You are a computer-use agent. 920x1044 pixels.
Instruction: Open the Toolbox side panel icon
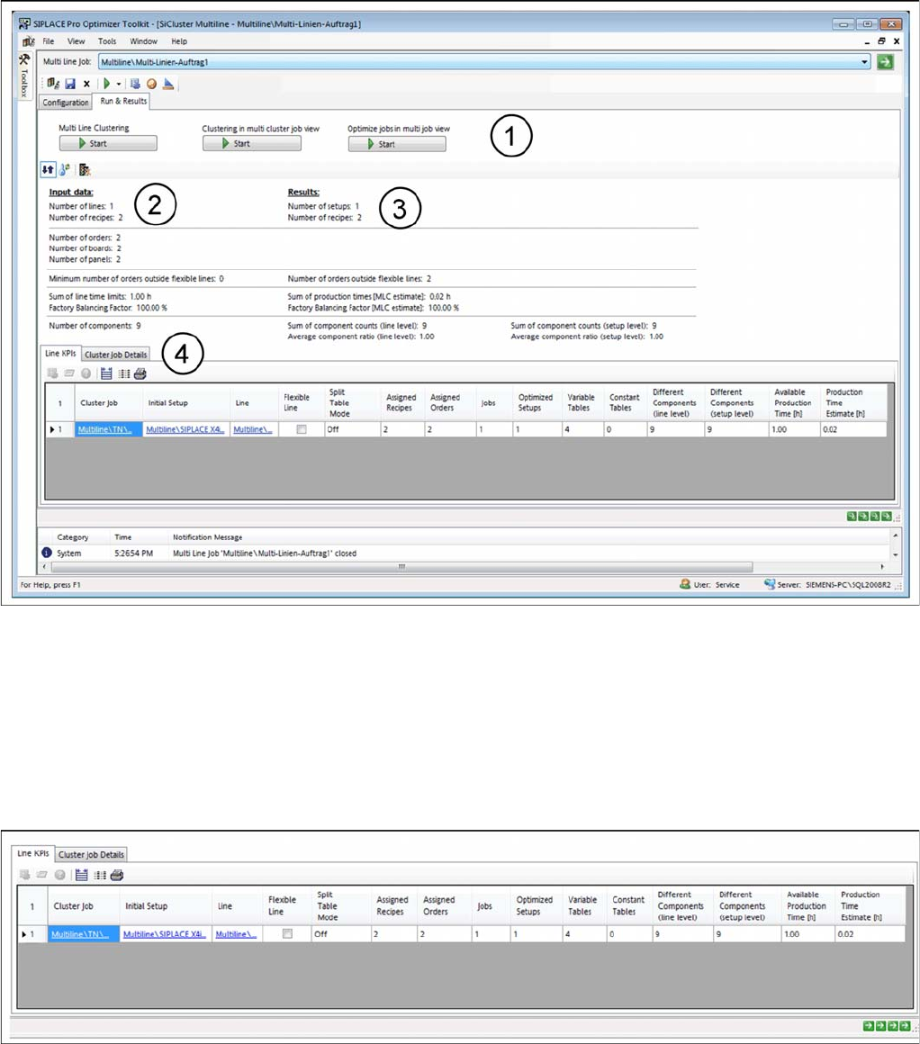[x=24, y=59]
